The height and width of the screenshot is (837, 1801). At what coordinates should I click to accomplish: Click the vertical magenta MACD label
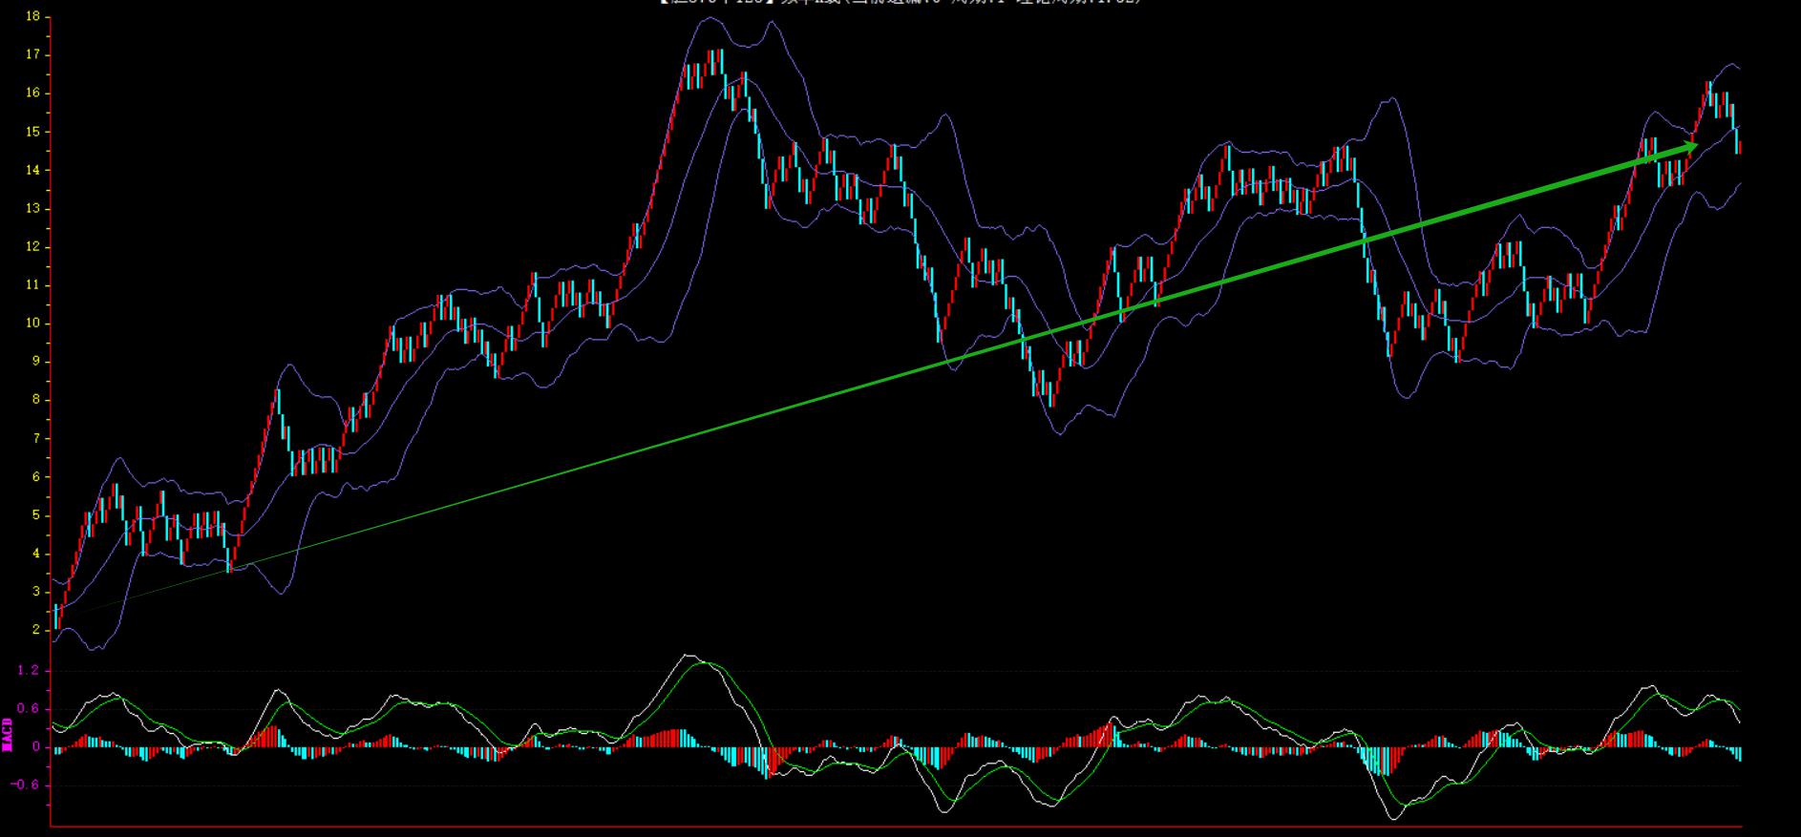[x=8, y=735]
